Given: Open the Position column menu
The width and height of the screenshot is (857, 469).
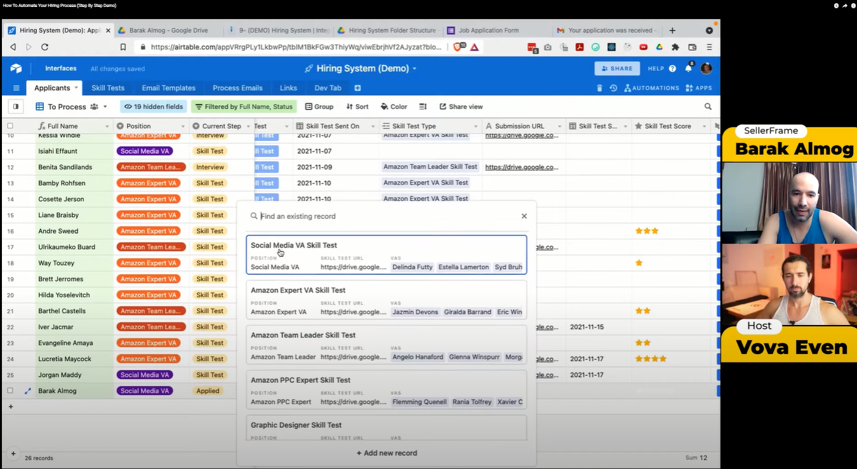Looking at the screenshot, I should [x=183, y=126].
